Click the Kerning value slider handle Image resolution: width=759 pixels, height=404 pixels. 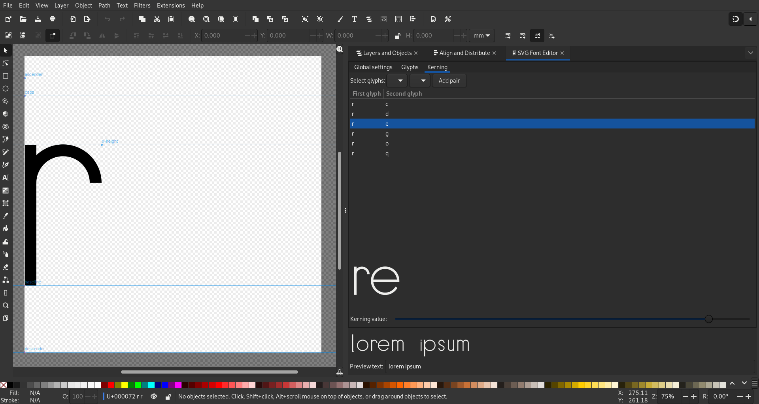709,319
